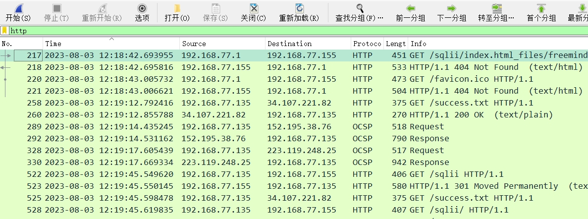Find a packet with the 查找分组 magnifier icon

[360, 8]
